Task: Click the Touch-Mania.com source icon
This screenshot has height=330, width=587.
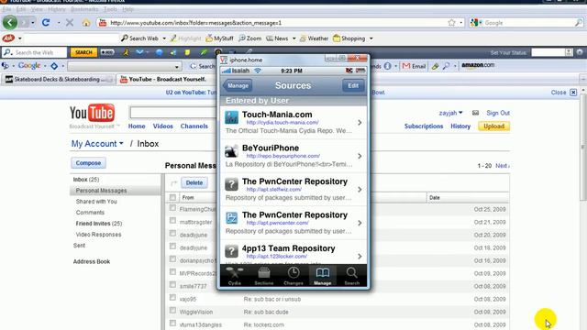Action: (231, 117)
